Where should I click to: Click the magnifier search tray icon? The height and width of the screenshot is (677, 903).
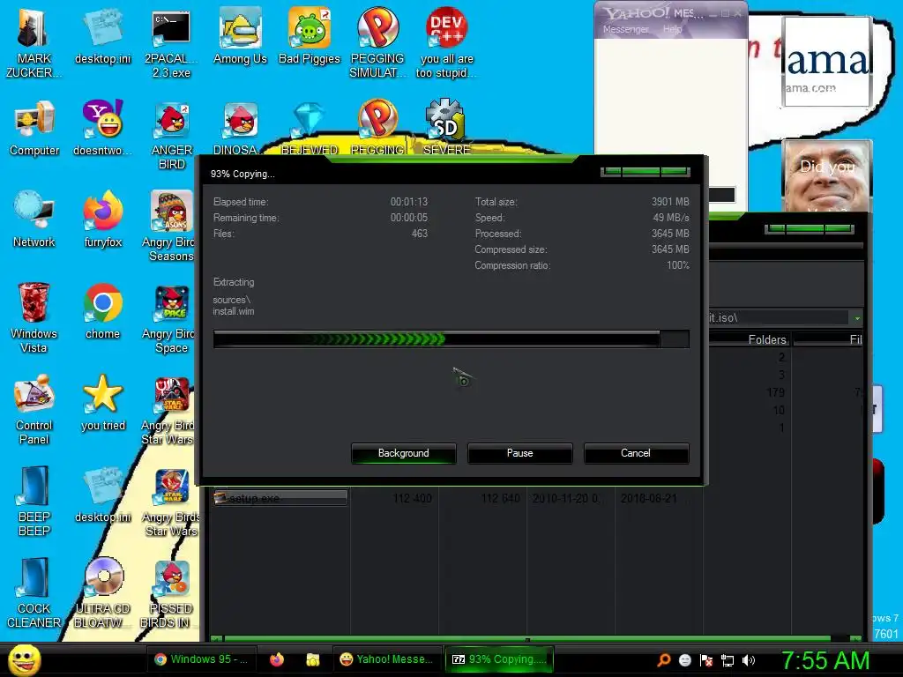pyautogui.click(x=663, y=660)
